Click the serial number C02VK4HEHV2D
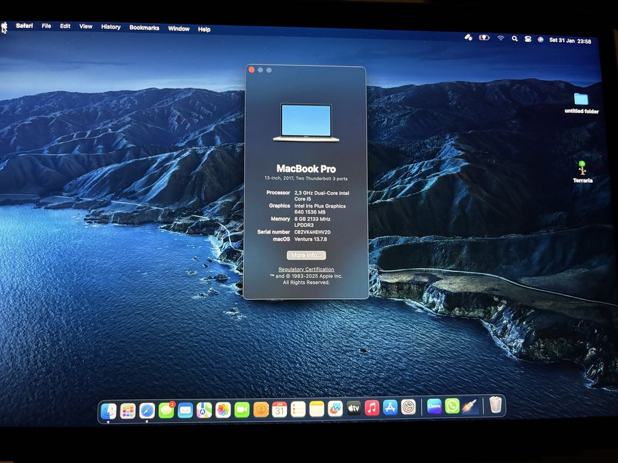 tap(313, 232)
